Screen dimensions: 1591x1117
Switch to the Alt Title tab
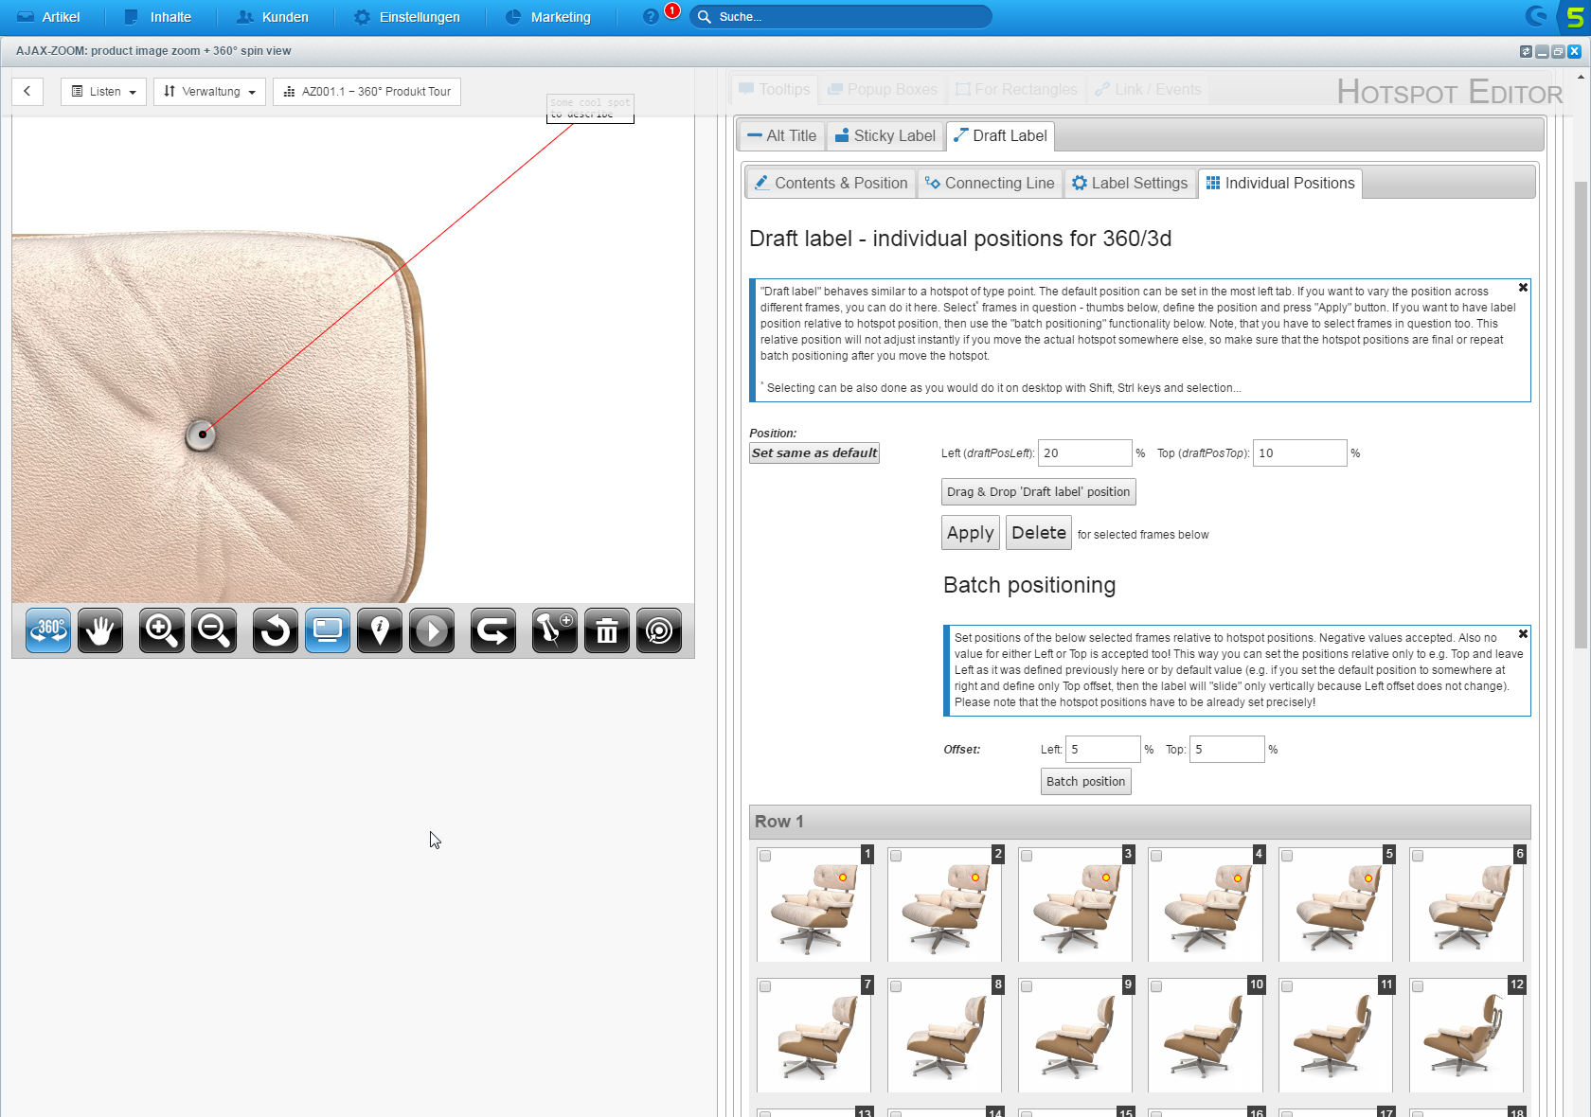[x=782, y=135]
